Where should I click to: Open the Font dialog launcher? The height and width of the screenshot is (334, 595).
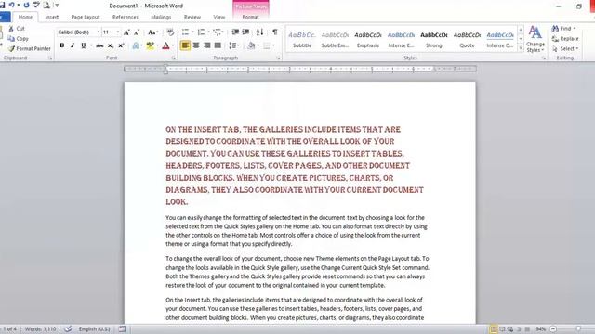(x=174, y=58)
